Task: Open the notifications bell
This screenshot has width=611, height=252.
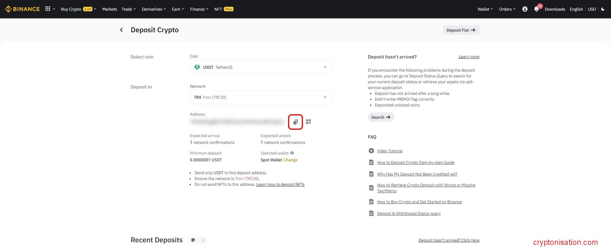Action: click(536, 9)
